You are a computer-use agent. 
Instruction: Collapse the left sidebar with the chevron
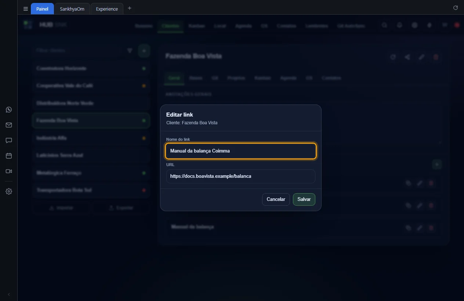(9, 294)
